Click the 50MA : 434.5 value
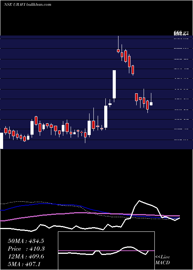 [x=26, y=241]
